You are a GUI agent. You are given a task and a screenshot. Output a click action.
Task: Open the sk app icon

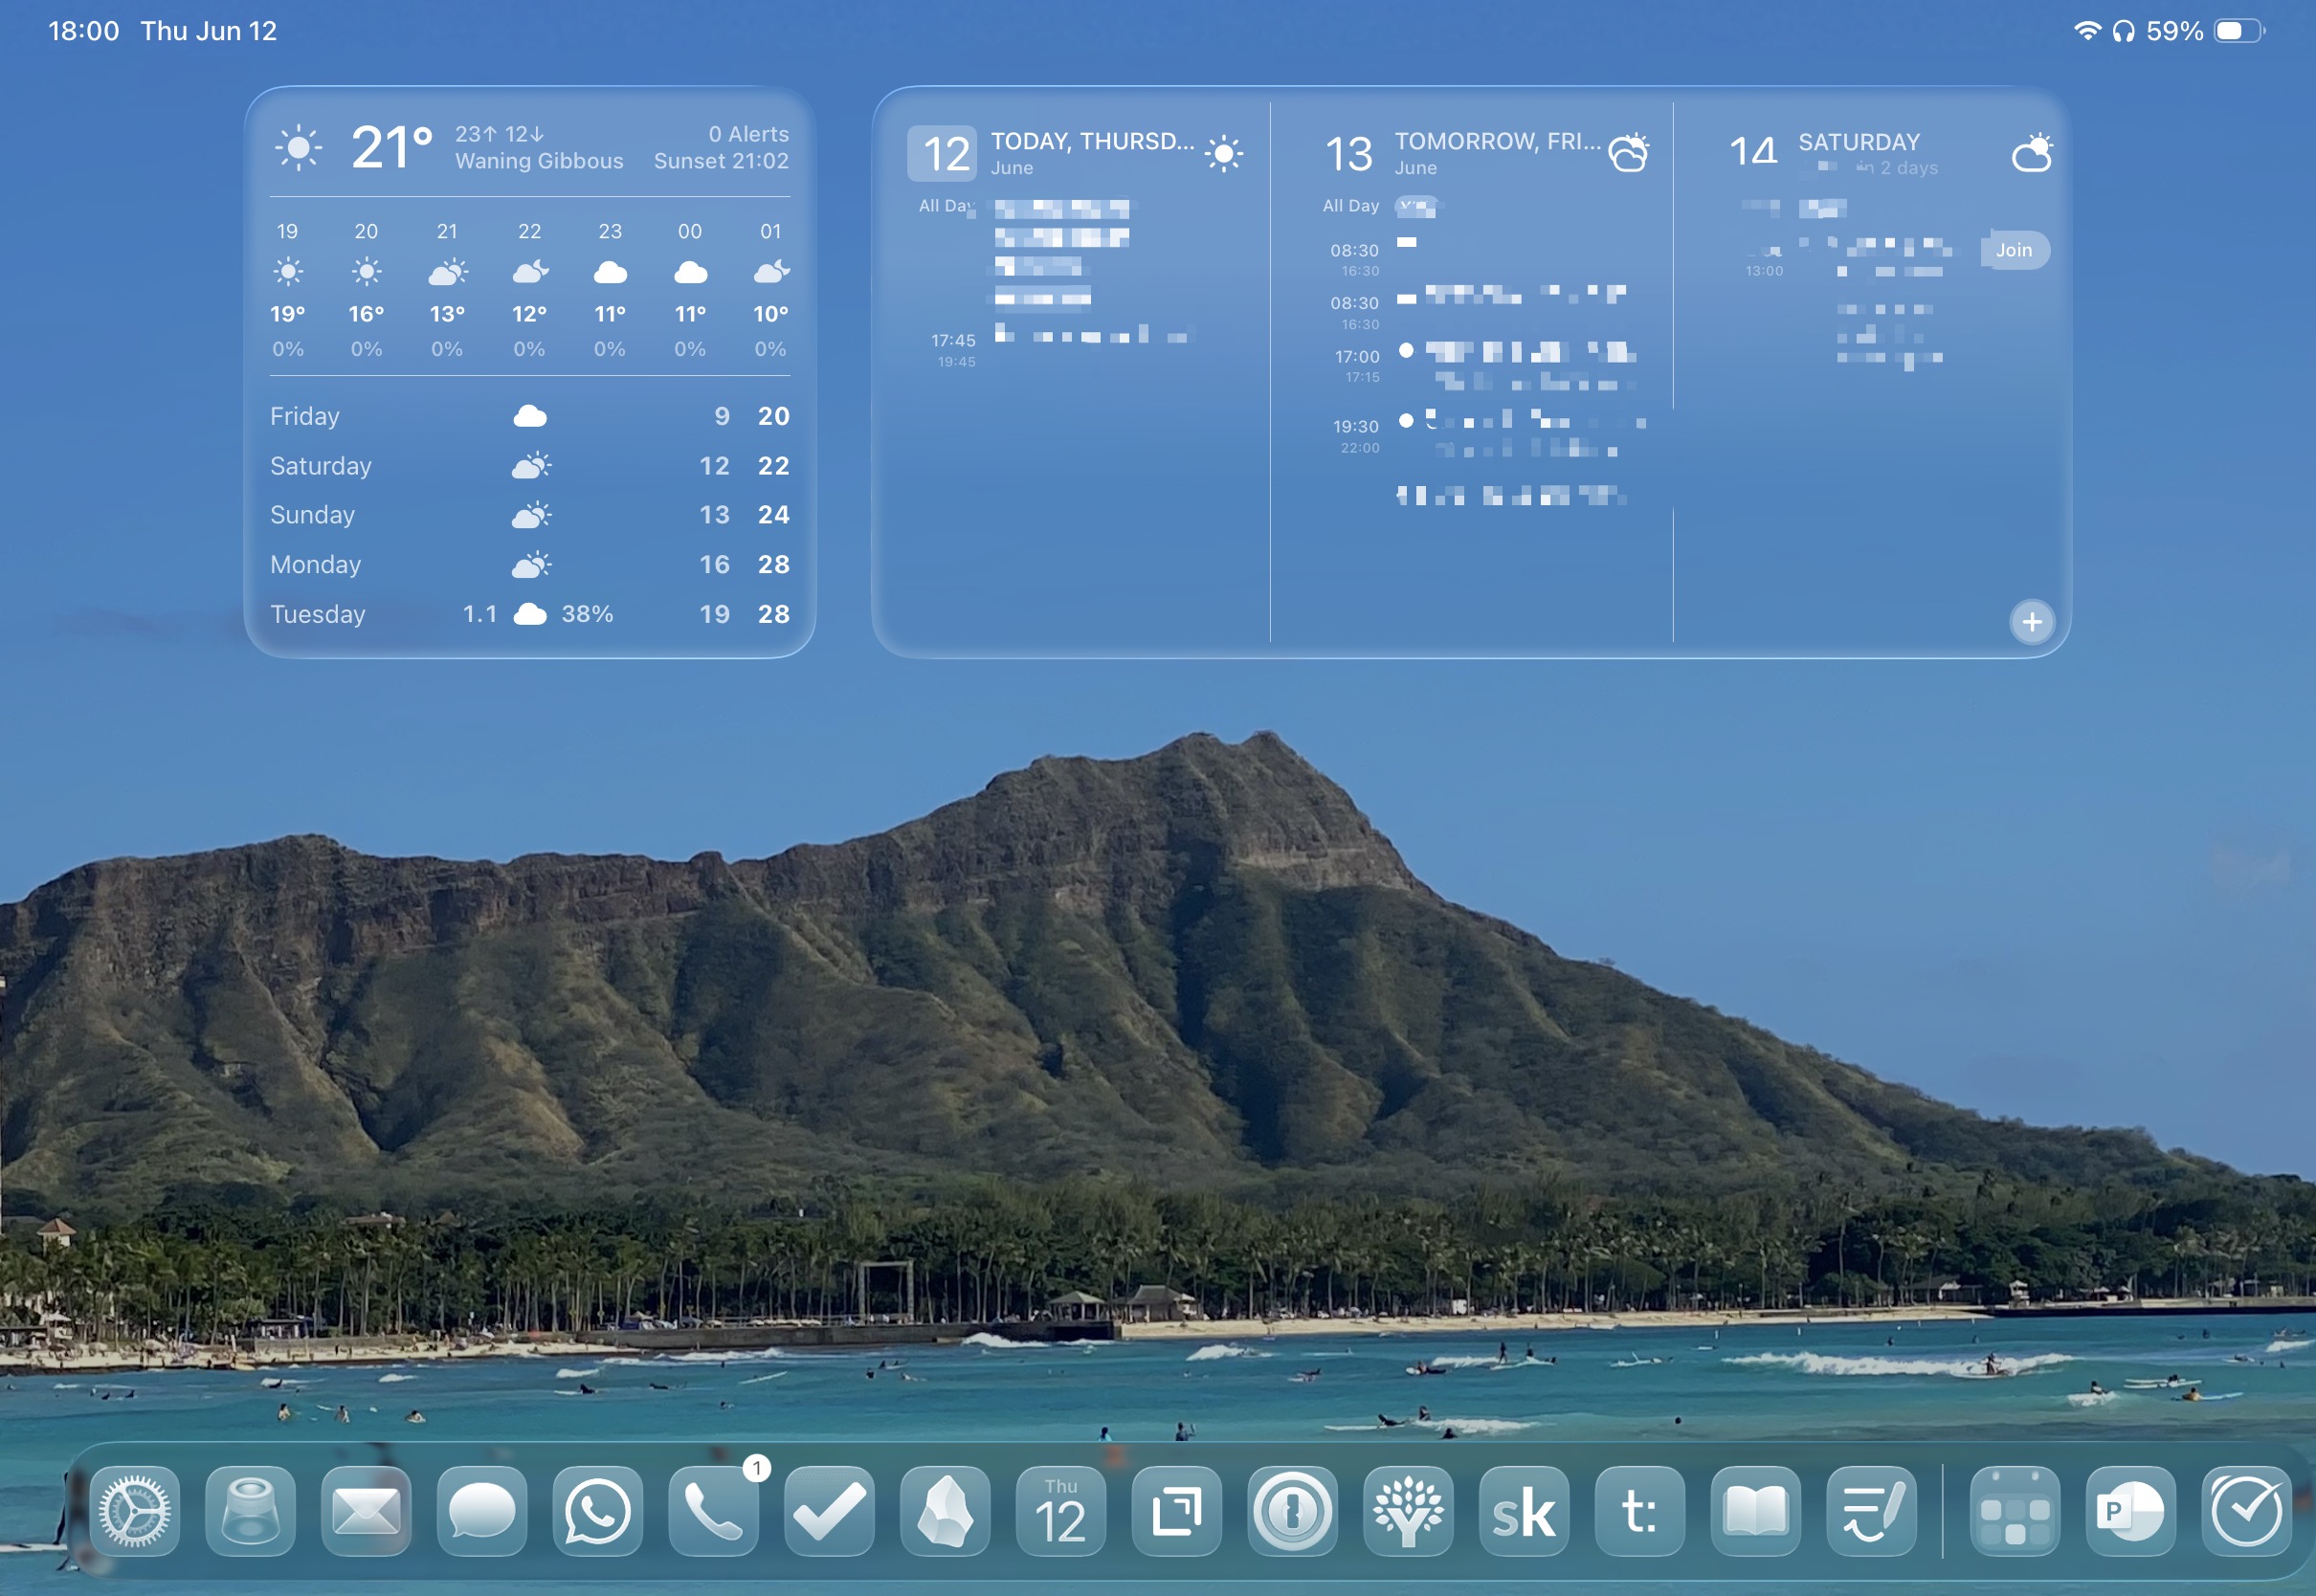(1524, 1510)
